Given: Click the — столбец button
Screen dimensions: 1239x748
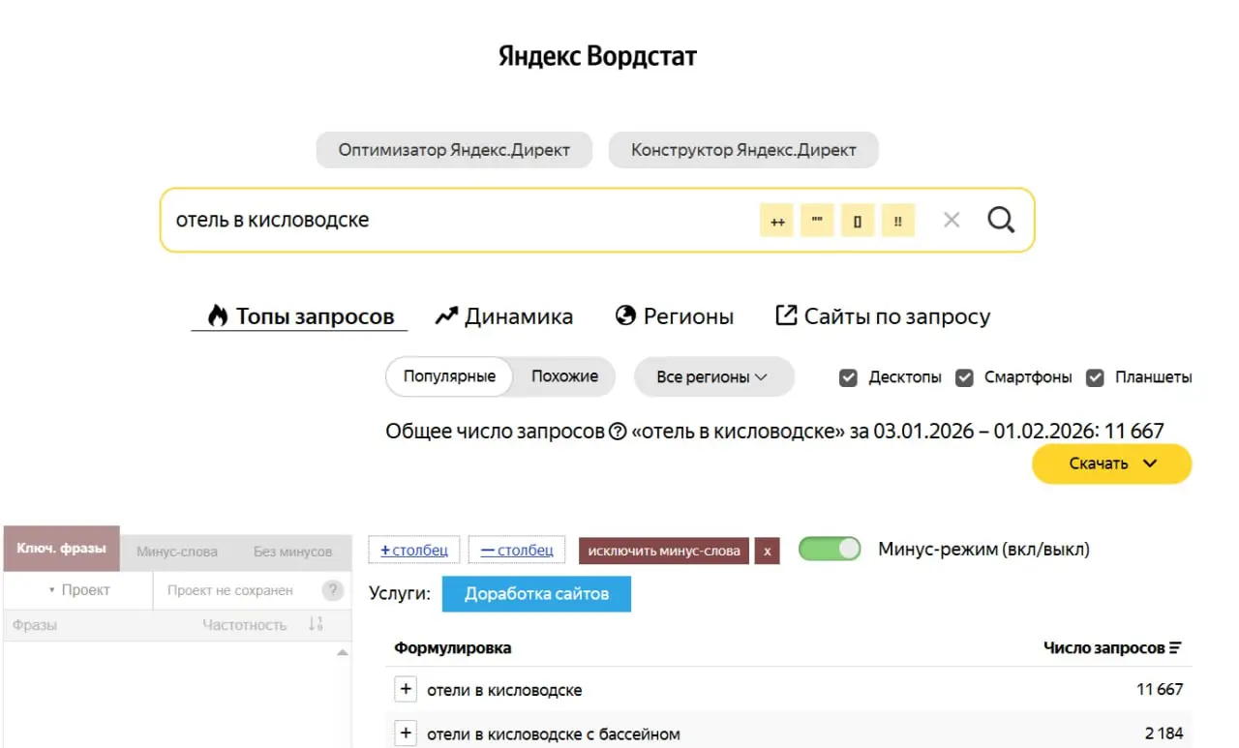Looking at the screenshot, I should point(517,550).
